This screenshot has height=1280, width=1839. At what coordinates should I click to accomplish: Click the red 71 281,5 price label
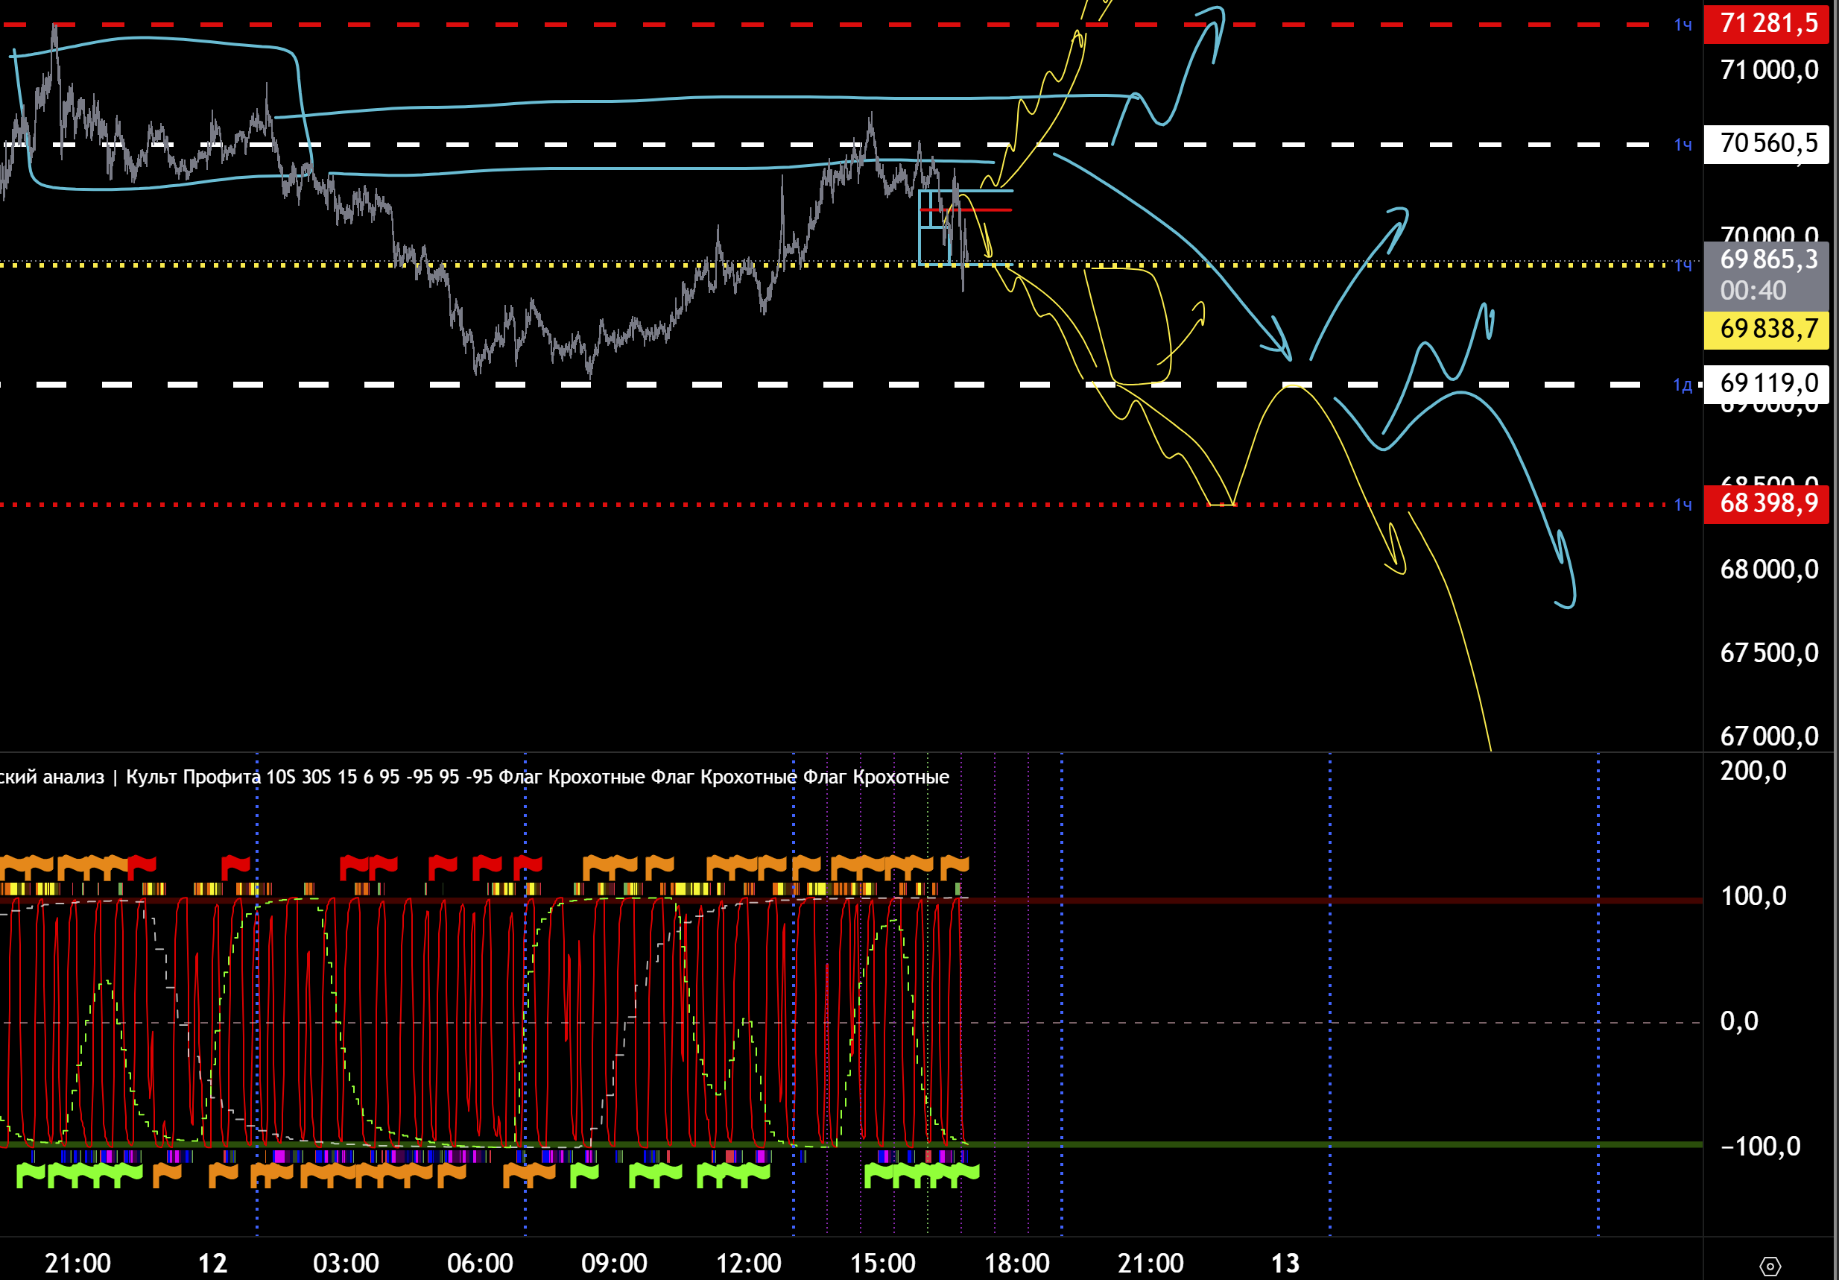pyautogui.click(x=1767, y=23)
